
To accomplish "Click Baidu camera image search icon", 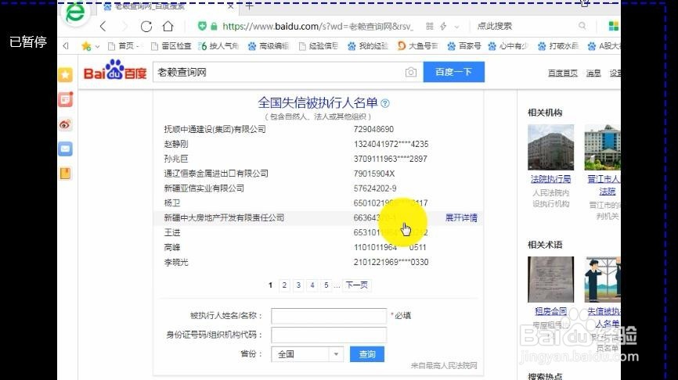I will coord(411,72).
